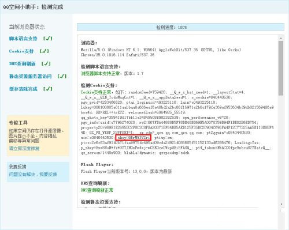Click the checkmark next to DNS查询刷新
The image size is (289, 230).
pos(46,63)
